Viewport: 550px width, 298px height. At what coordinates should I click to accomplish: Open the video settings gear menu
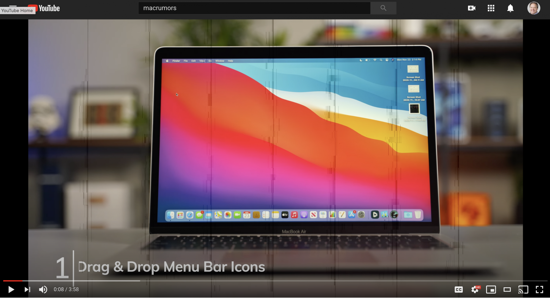pyautogui.click(x=475, y=289)
